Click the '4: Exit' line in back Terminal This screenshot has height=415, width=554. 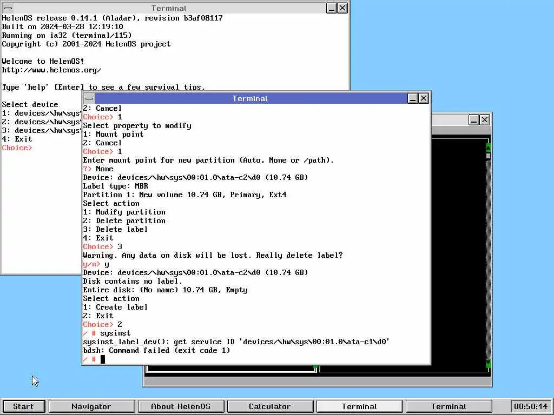(17, 139)
